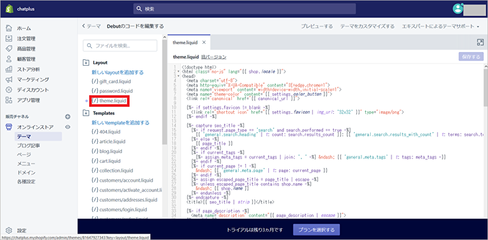The height and width of the screenshot is (240, 488).
Task: Open 旧バージョン older versions link
Action: click(x=213, y=57)
